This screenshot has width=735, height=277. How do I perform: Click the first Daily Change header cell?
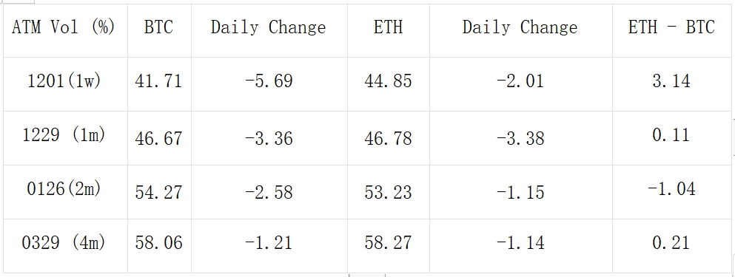pos(269,31)
